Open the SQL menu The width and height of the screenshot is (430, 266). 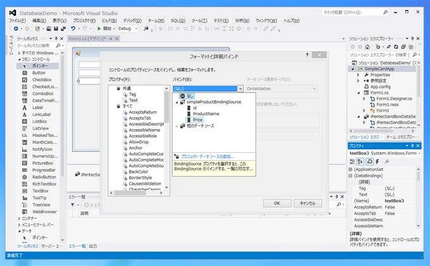click(178, 21)
